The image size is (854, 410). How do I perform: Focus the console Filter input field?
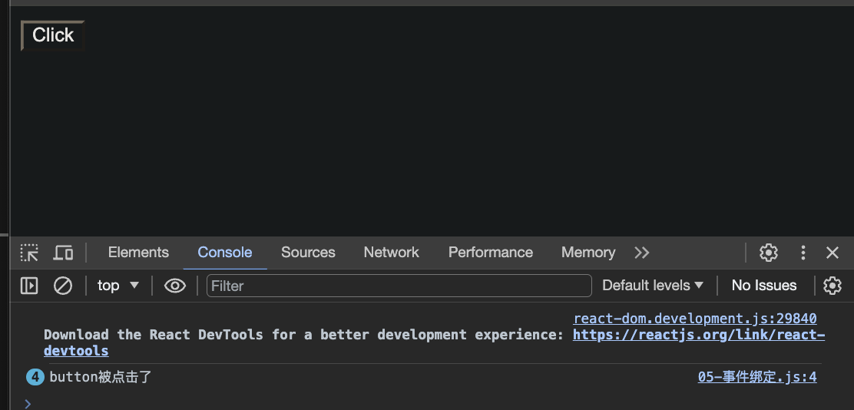399,286
